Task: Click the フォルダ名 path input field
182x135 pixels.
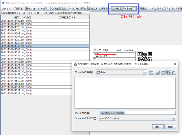Action: pyautogui.click(x=137, y=113)
